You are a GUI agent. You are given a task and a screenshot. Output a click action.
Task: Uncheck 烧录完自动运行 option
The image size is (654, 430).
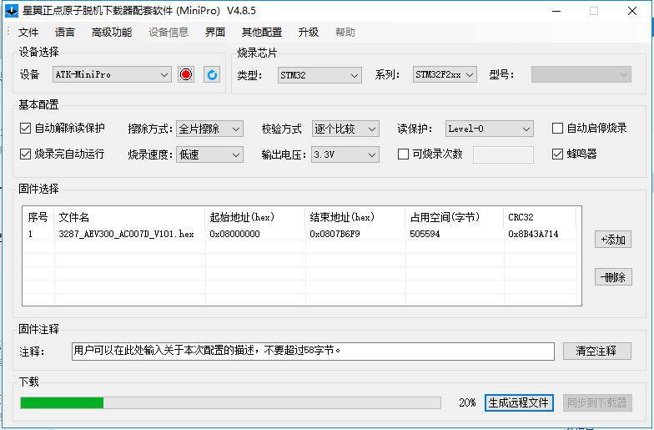click(25, 154)
